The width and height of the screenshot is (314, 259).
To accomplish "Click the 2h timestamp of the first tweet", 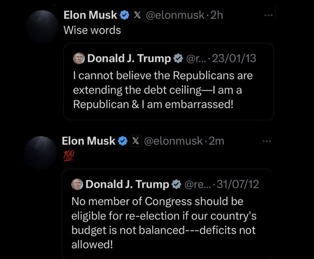I will click(x=217, y=15).
